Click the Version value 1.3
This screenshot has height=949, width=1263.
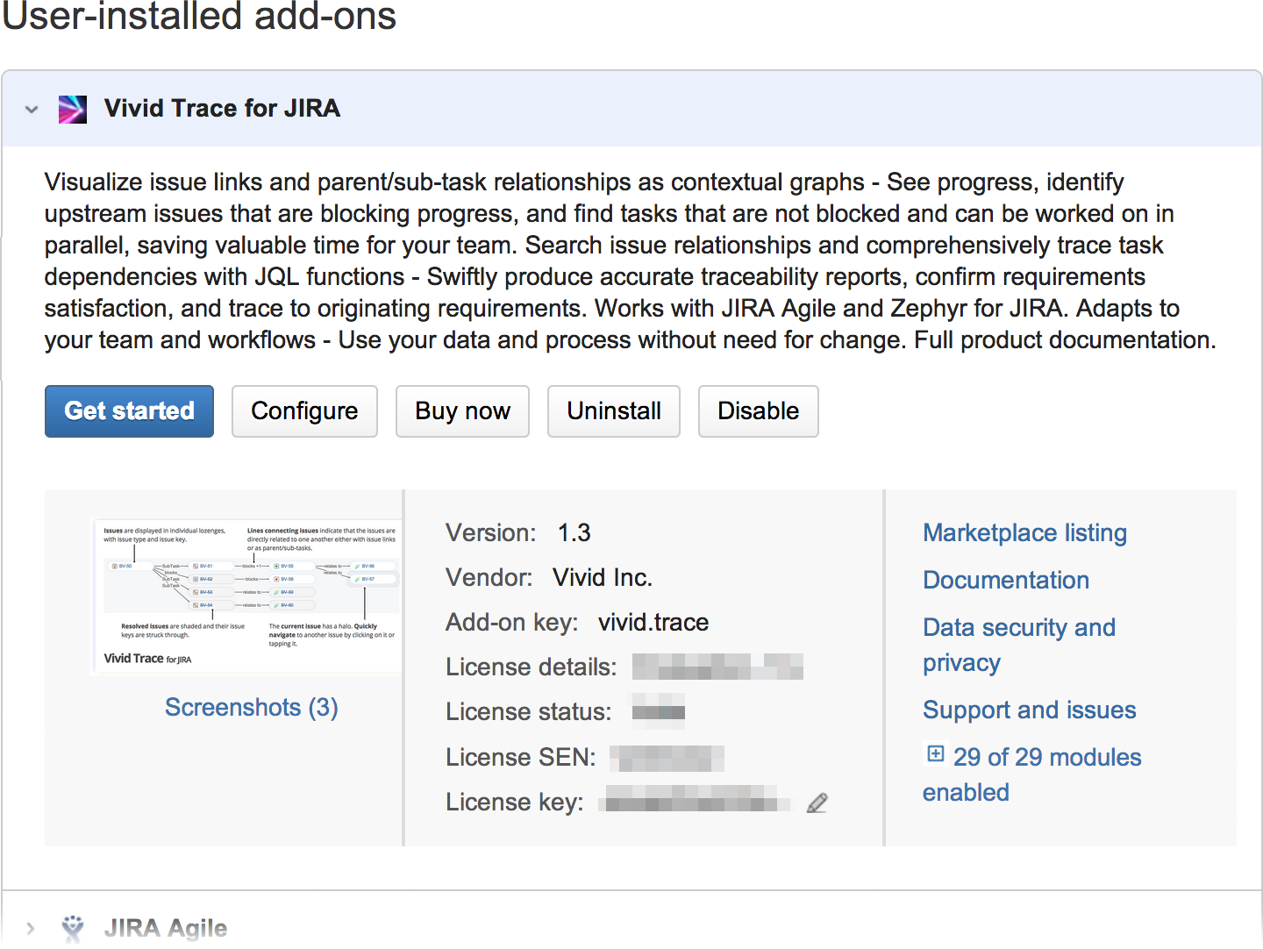(574, 533)
